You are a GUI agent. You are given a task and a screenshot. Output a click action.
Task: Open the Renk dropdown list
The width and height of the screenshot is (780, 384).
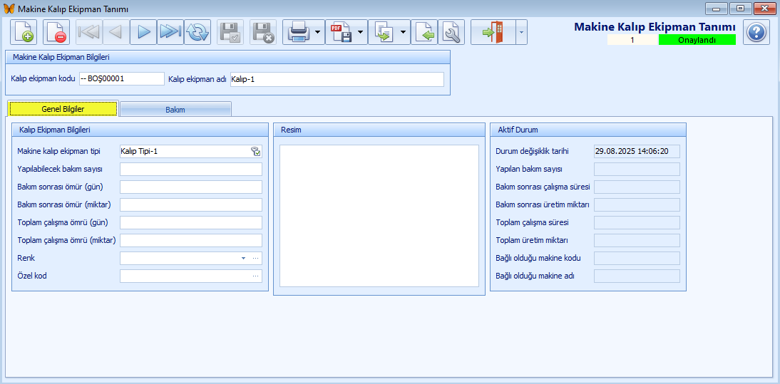[x=243, y=258]
